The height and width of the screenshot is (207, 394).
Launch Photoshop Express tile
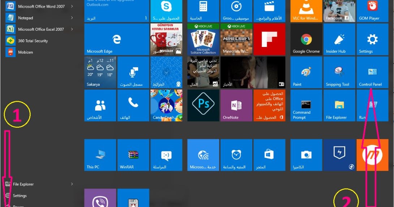203,105
